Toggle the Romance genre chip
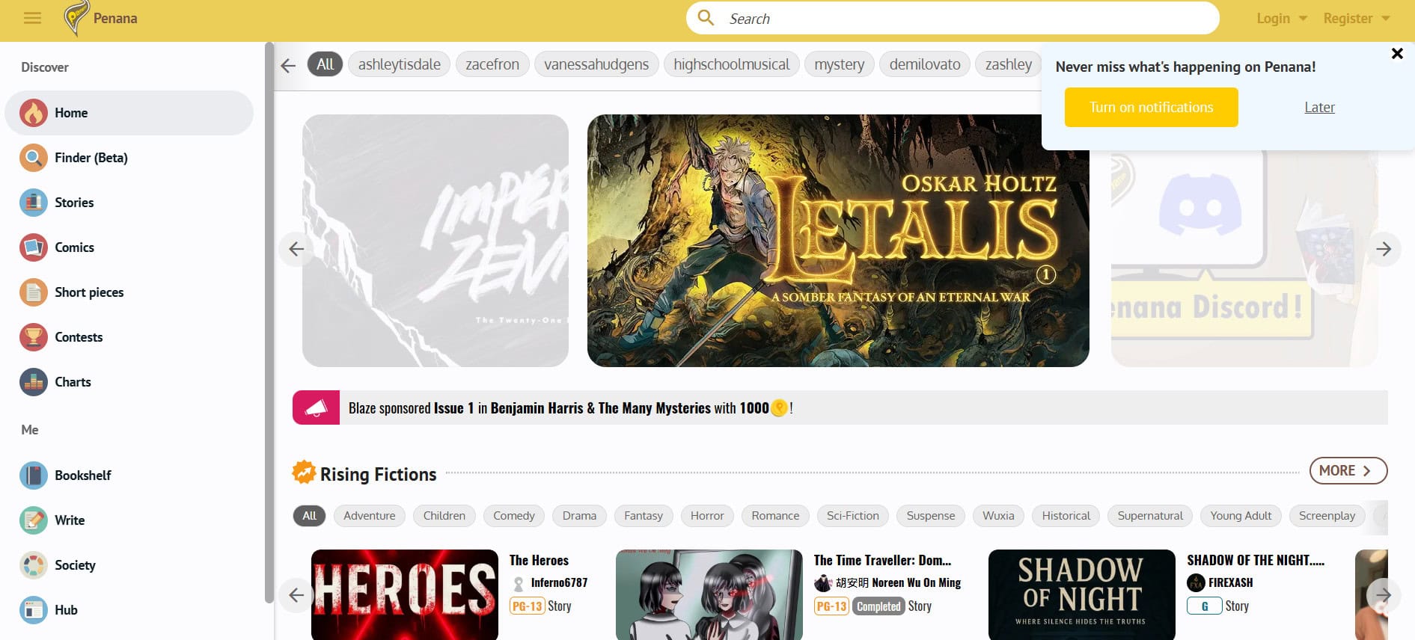This screenshot has width=1415, height=640. click(x=774, y=516)
